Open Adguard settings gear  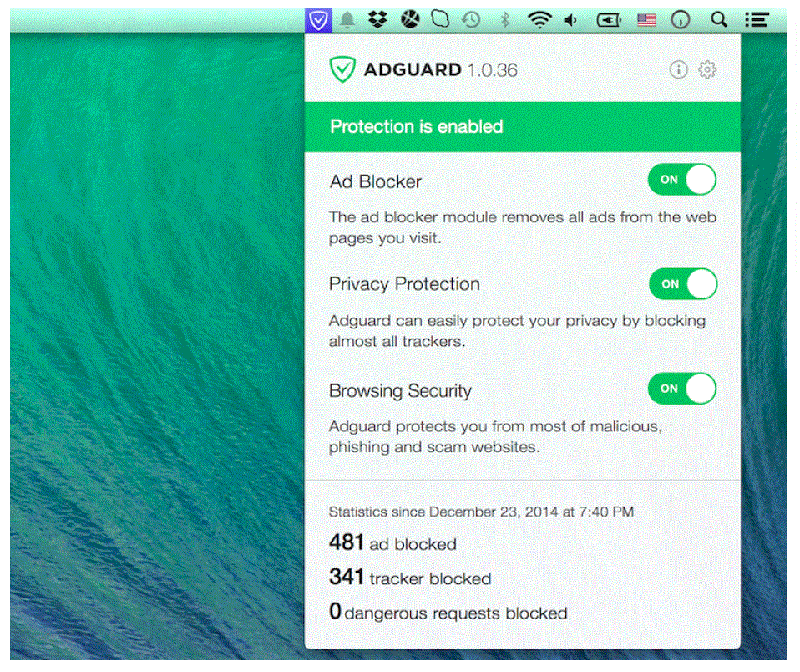click(x=707, y=69)
